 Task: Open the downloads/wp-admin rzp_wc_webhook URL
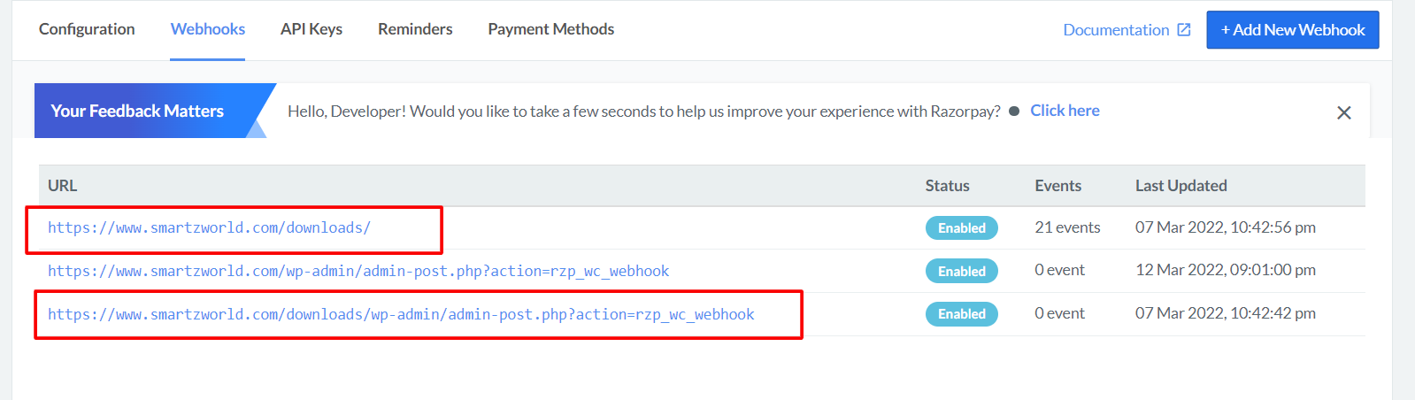[401, 314]
